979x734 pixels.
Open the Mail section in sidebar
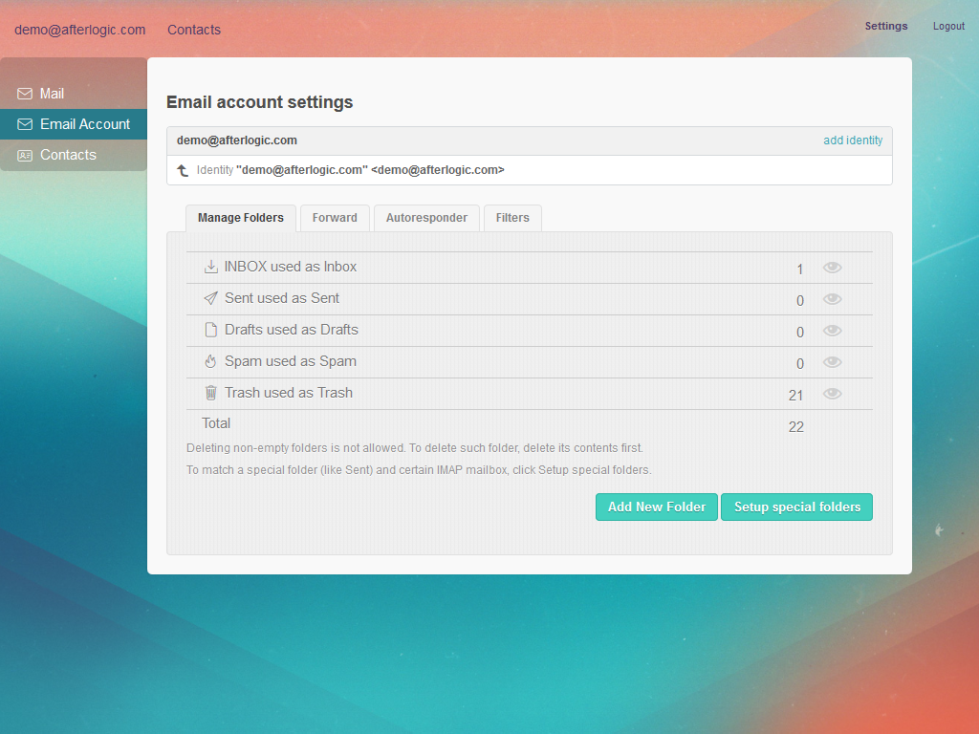53,93
